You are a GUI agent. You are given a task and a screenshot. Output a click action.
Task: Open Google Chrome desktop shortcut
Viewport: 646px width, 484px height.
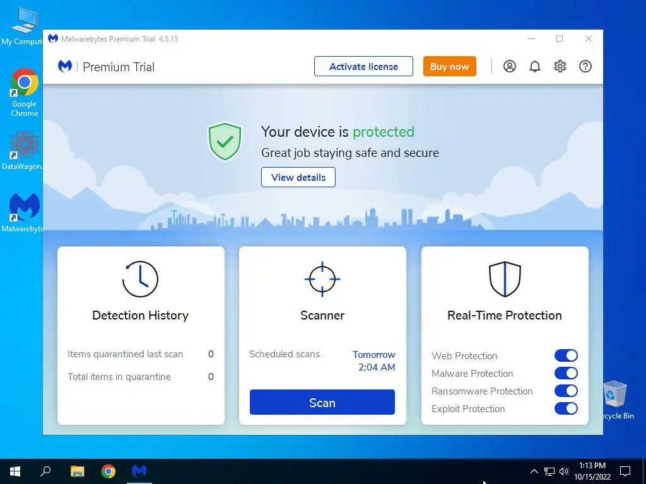(25, 93)
